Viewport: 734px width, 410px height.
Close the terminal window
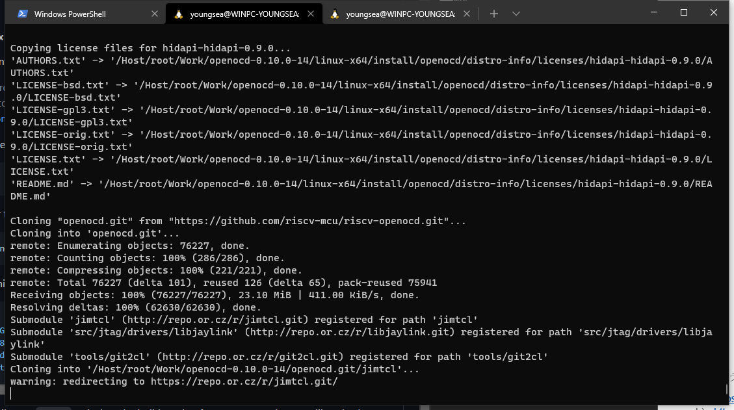point(713,12)
